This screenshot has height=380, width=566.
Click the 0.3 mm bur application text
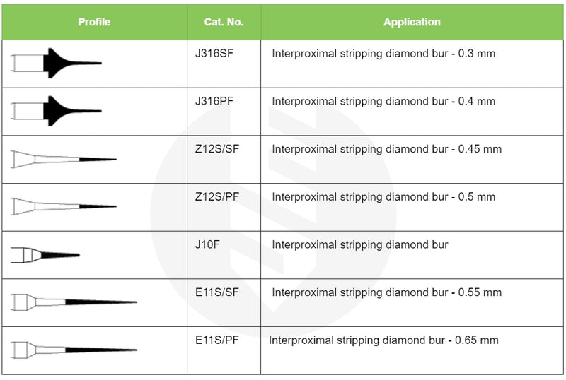tap(383, 54)
